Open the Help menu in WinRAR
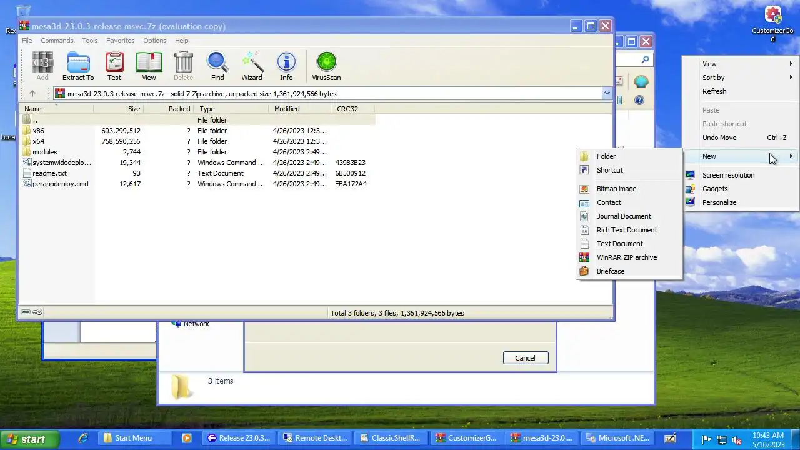The image size is (800, 450). coord(182,41)
